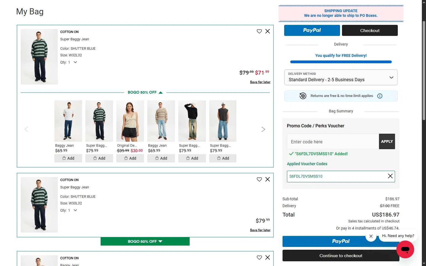The height and width of the screenshot is (266, 426).
Task: Open the W30L32 Super Baggy Jean title link
Action: click(75, 187)
